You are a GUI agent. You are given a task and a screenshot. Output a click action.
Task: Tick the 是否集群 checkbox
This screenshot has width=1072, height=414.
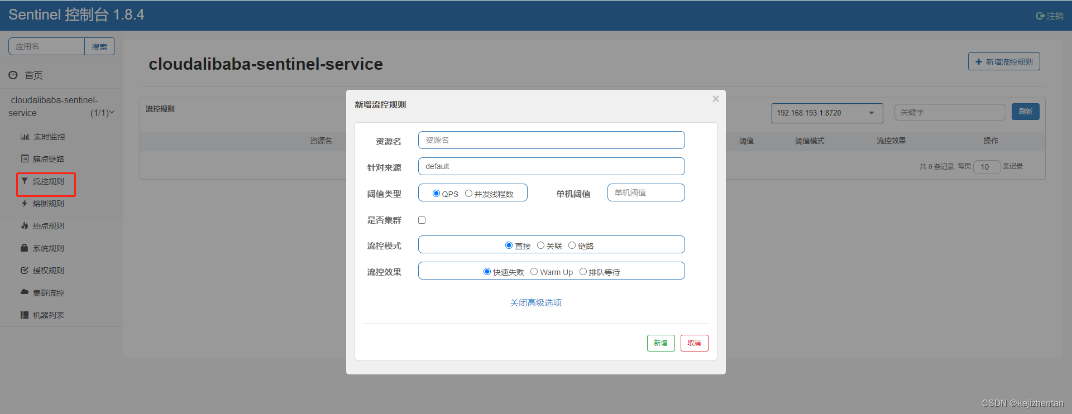pos(422,220)
